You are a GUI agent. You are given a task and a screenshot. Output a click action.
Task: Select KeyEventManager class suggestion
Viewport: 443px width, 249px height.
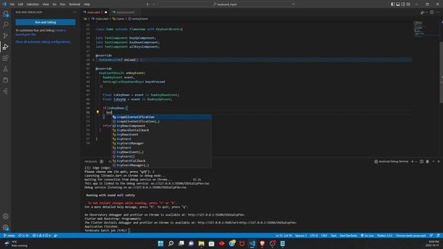[161, 143]
